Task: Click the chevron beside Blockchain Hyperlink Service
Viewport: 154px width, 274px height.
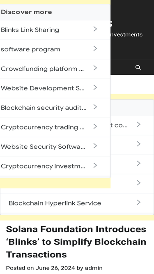Action: coord(139,203)
